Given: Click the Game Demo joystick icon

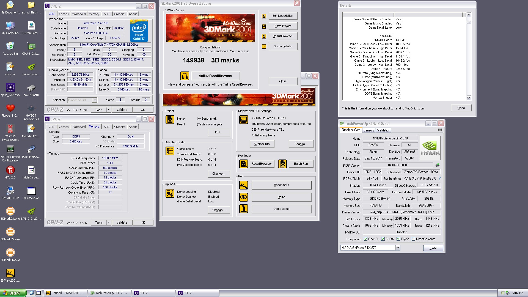Looking at the screenshot, I should pos(244,209).
